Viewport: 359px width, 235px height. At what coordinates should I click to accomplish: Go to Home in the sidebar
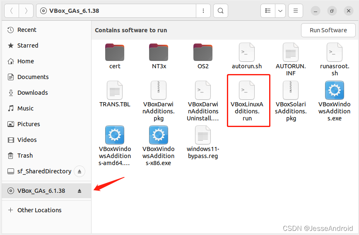tap(46, 61)
